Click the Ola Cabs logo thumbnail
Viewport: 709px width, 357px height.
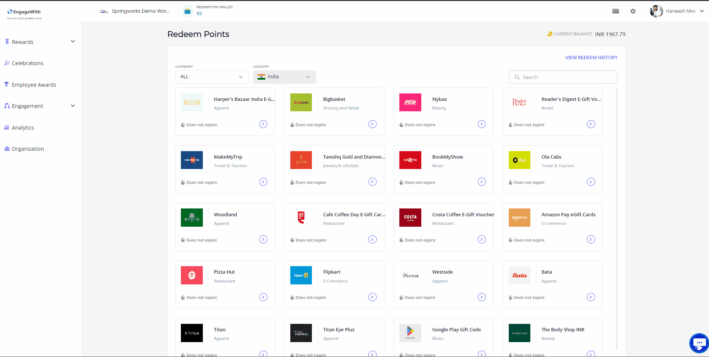(x=520, y=160)
